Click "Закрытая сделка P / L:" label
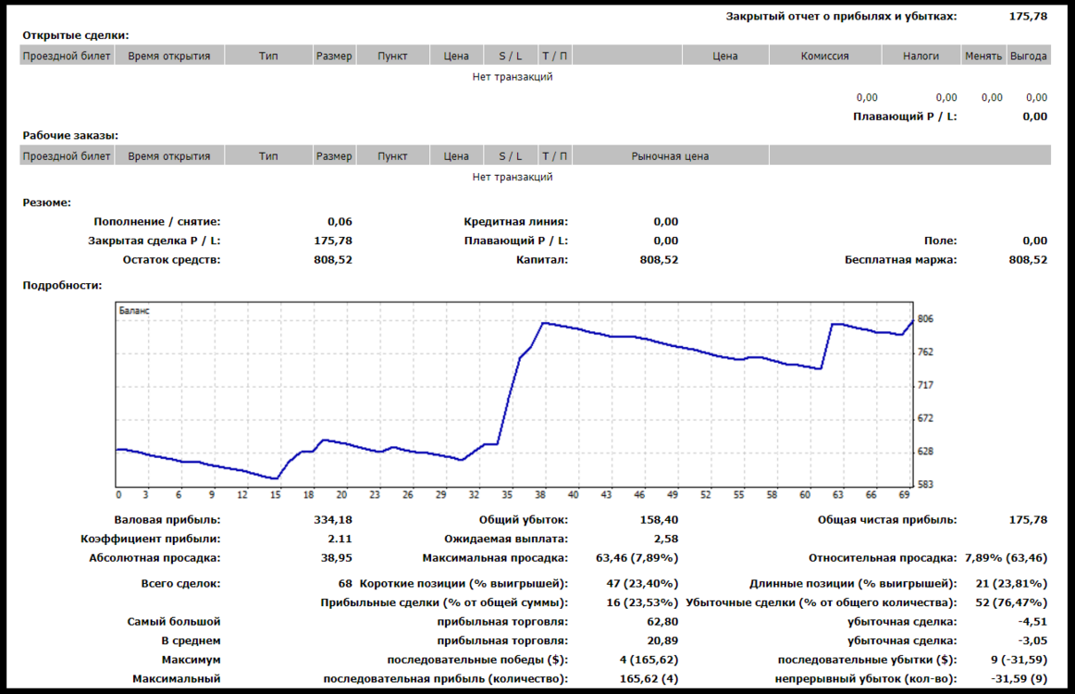1075x694 pixels. 154,241
